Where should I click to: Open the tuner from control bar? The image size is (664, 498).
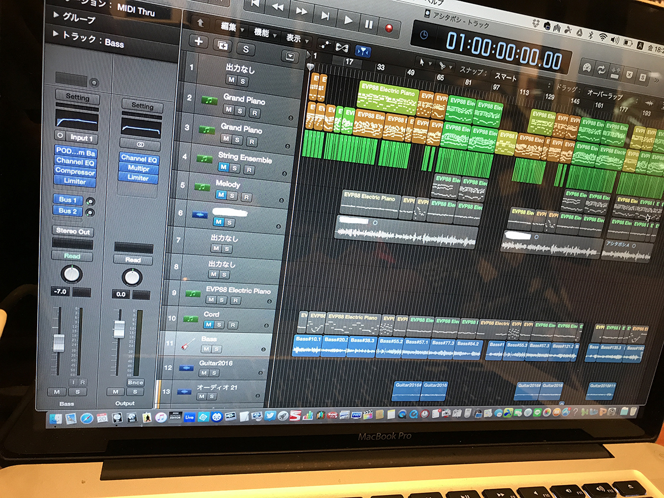tap(586, 67)
